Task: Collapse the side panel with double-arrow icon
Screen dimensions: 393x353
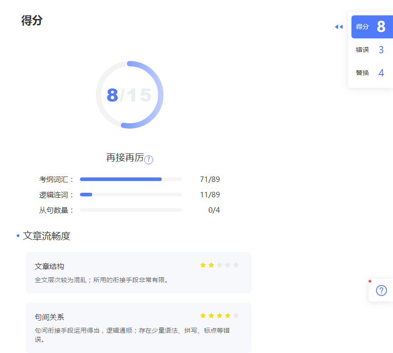Action: click(339, 27)
